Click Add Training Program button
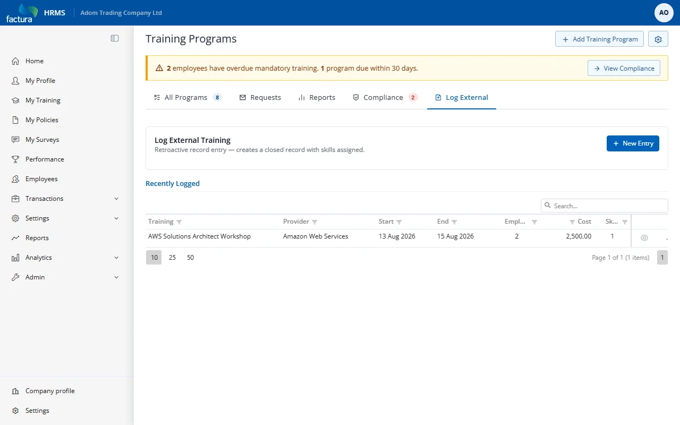 600,39
